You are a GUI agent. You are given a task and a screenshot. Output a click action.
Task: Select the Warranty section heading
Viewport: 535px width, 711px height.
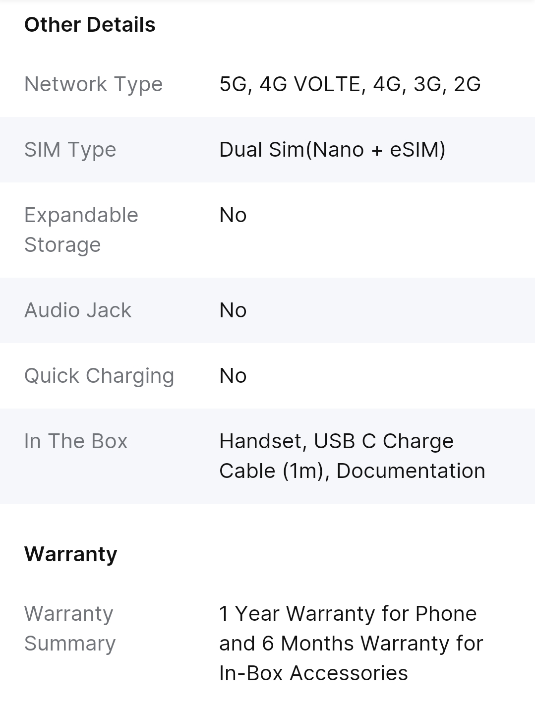point(71,554)
